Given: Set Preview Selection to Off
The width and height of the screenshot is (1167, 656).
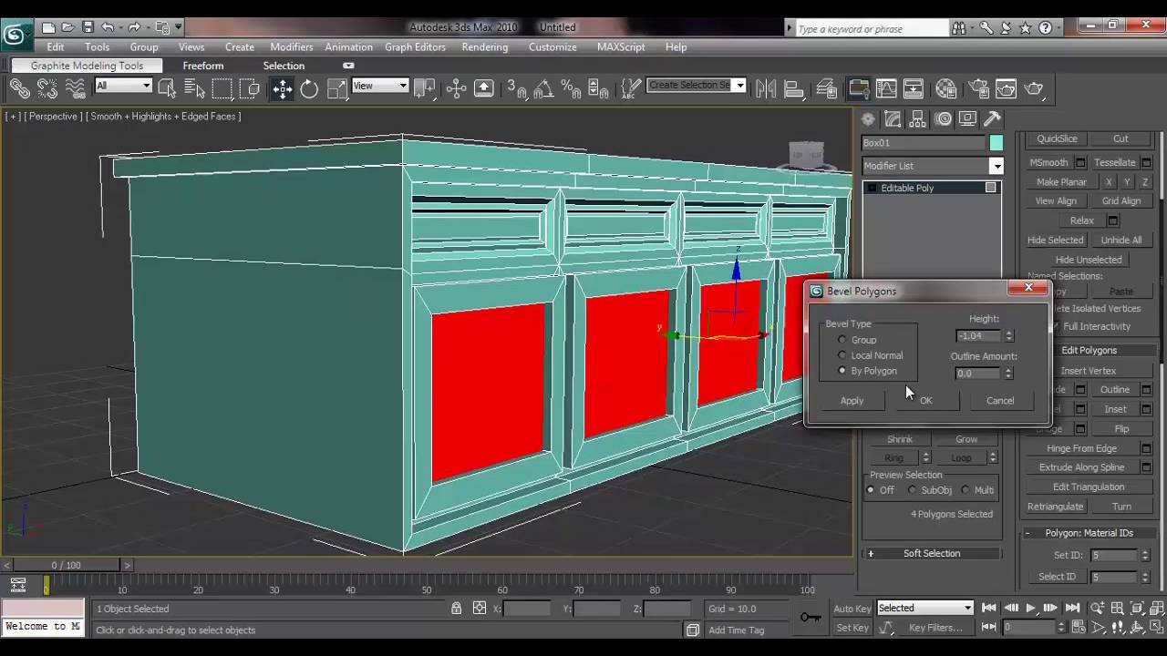Looking at the screenshot, I should click(873, 490).
